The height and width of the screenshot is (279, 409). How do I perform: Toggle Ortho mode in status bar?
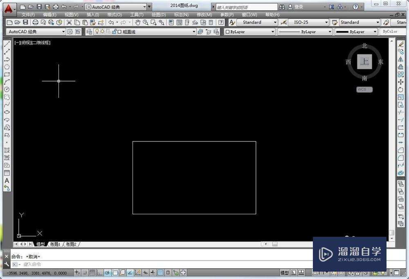[100, 273]
